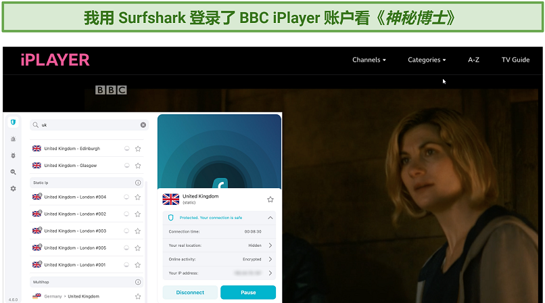
Task: Star the connected United Kingdom (static) location
Action: coord(270,200)
